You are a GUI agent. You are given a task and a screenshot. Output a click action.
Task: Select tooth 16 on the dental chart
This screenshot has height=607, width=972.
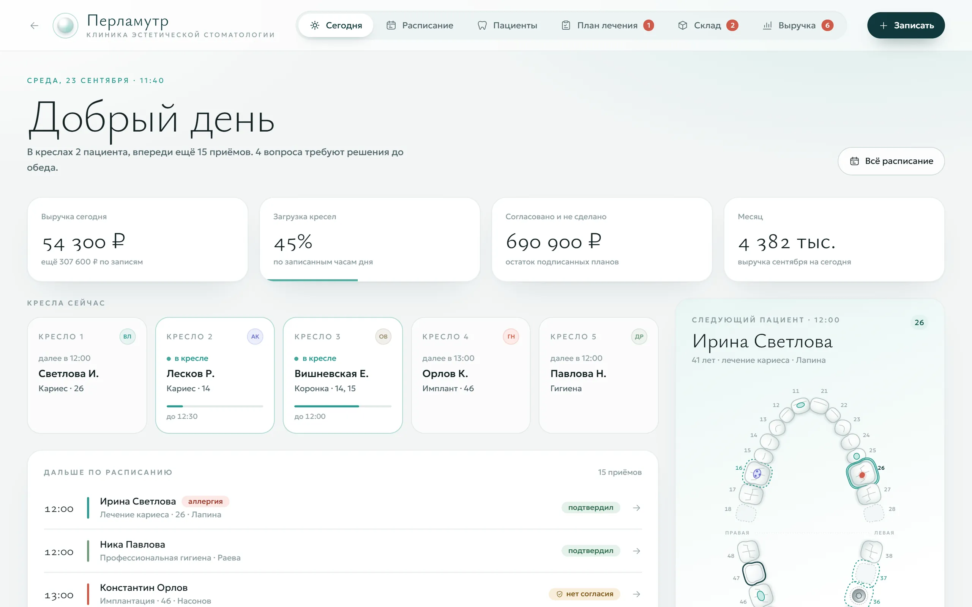(x=757, y=474)
